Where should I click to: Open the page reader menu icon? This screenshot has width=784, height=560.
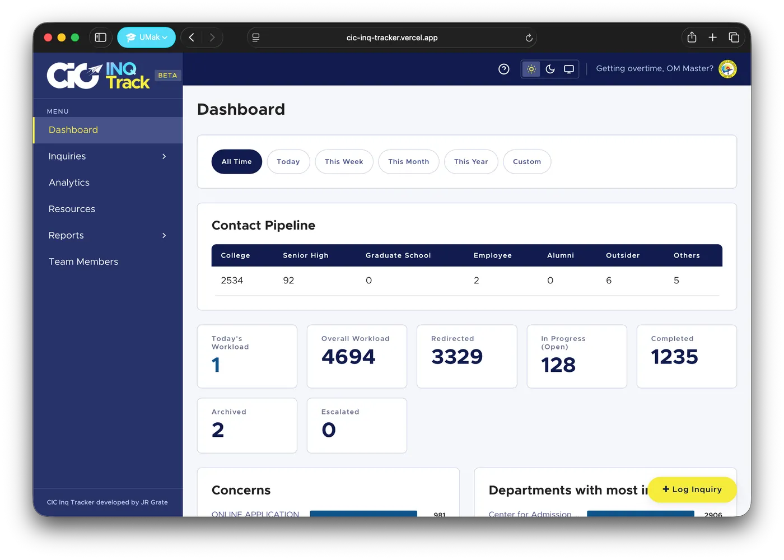point(256,38)
